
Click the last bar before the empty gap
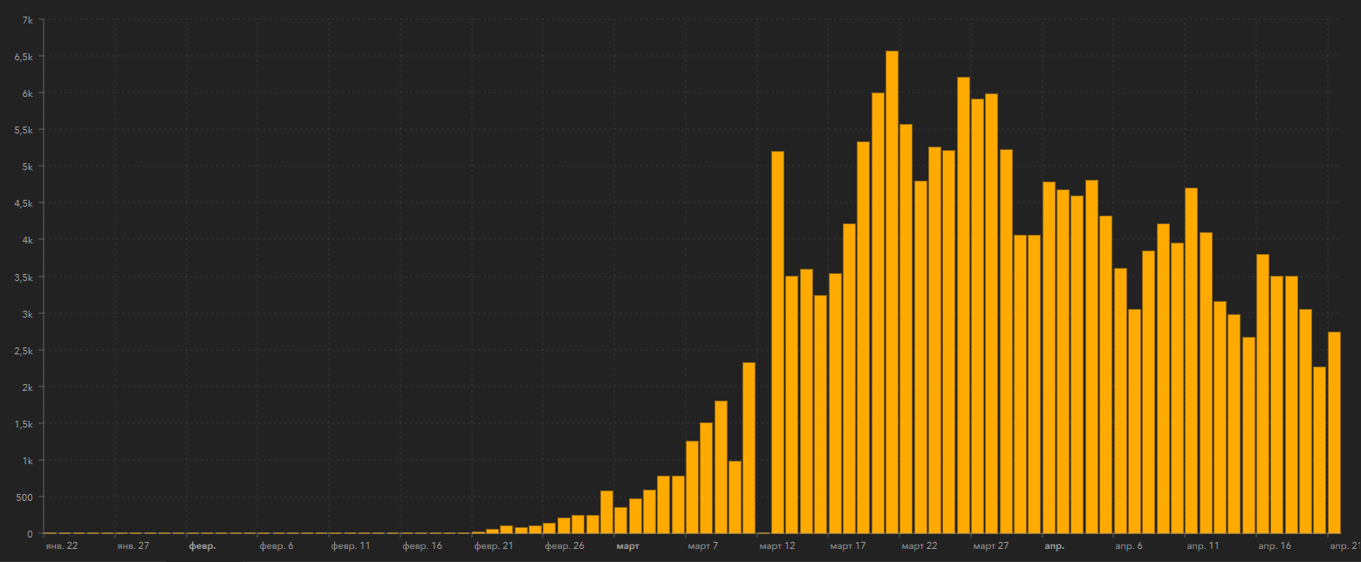click(749, 448)
